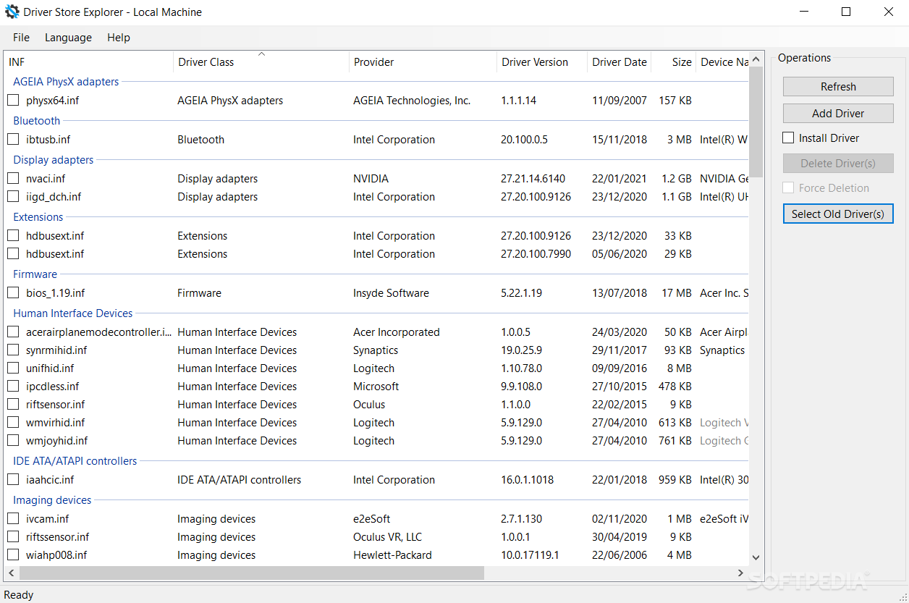The width and height of the screenshot is (909, 603).
Task: Tick the synrmihid.inf checkbox
Action: click(13, 350)
